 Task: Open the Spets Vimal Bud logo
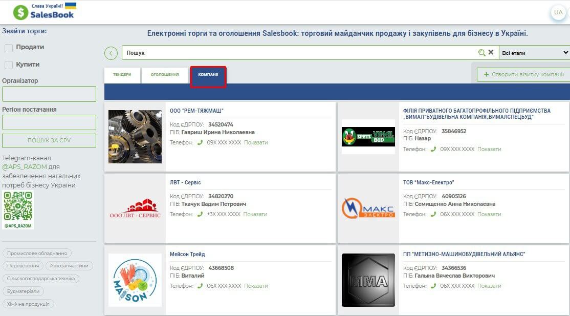[x=368, y=137]
